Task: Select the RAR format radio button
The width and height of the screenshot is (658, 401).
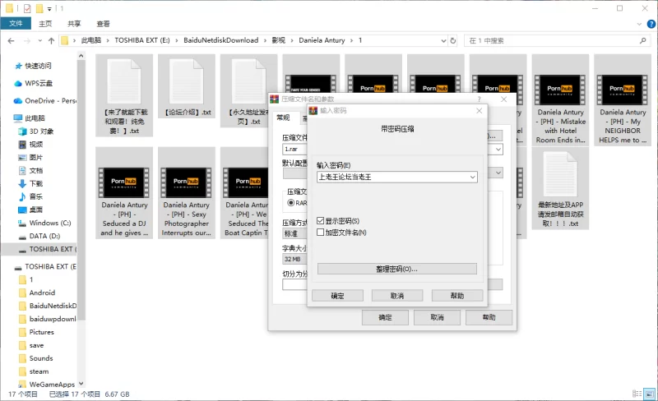Action: [290, 202]
